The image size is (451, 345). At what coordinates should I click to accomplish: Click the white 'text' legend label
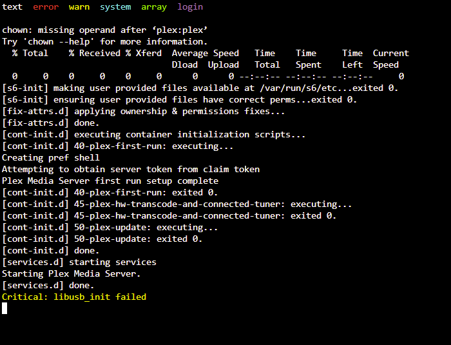click(12, 6)
